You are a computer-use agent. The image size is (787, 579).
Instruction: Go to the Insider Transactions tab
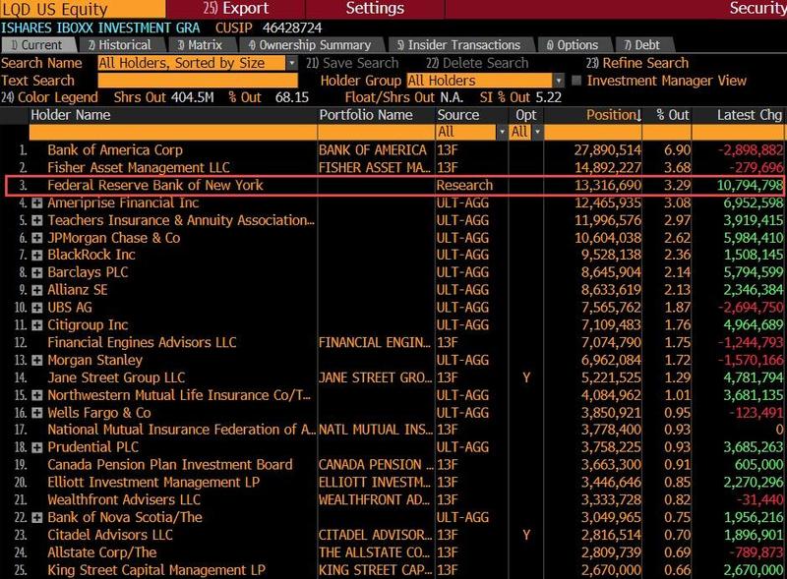point(460,45)
